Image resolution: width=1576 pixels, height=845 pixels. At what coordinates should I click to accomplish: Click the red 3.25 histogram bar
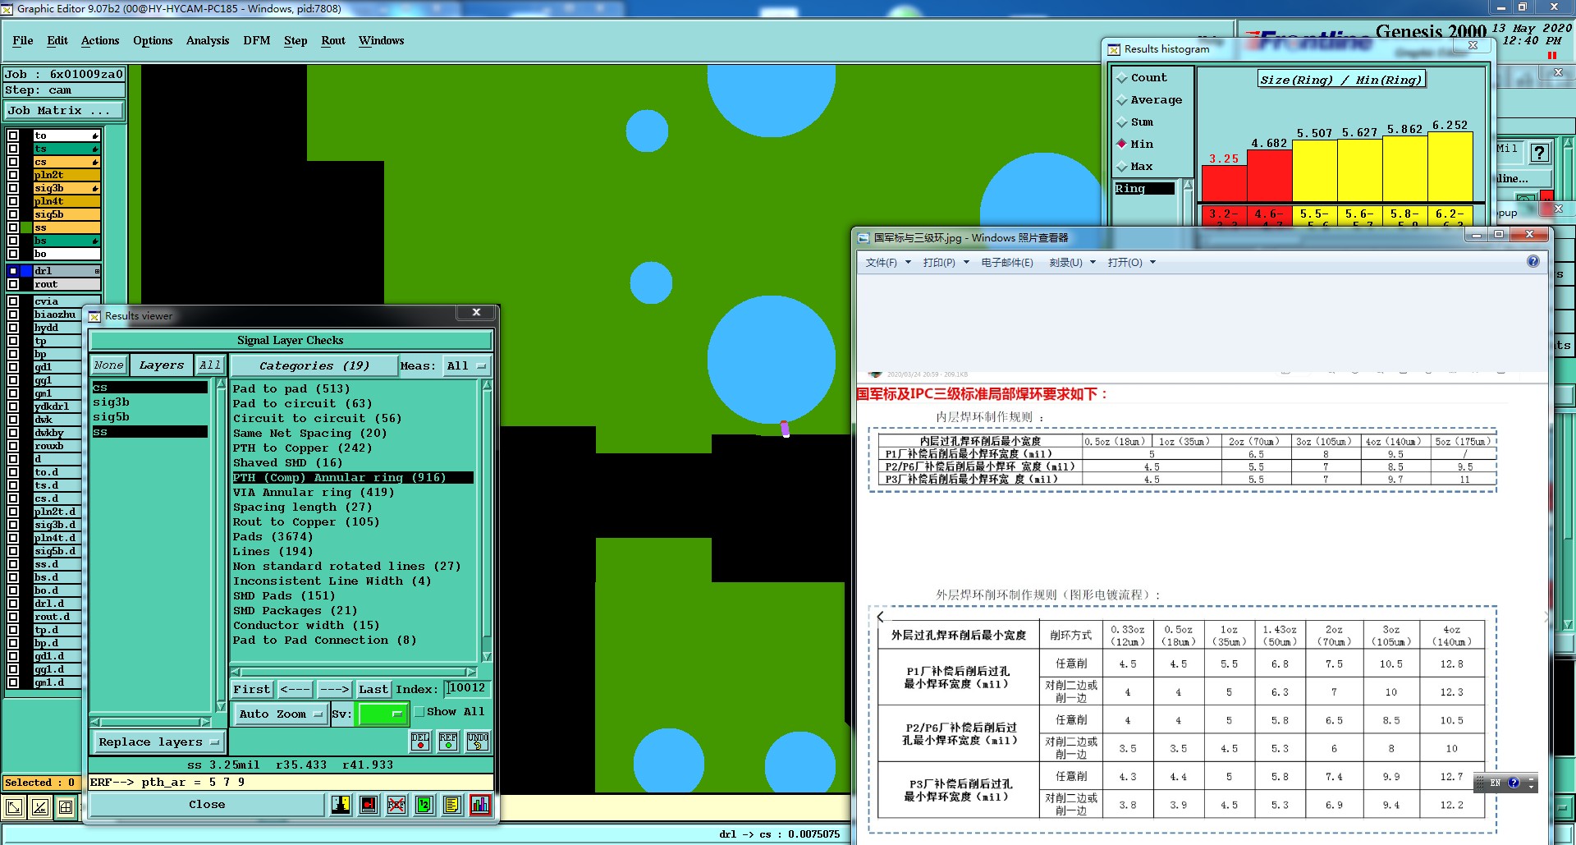click(x=1224, y=183)
